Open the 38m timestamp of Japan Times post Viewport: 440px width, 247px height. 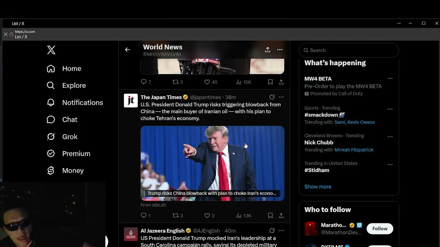pyautogui.click(x=231, y=97)
